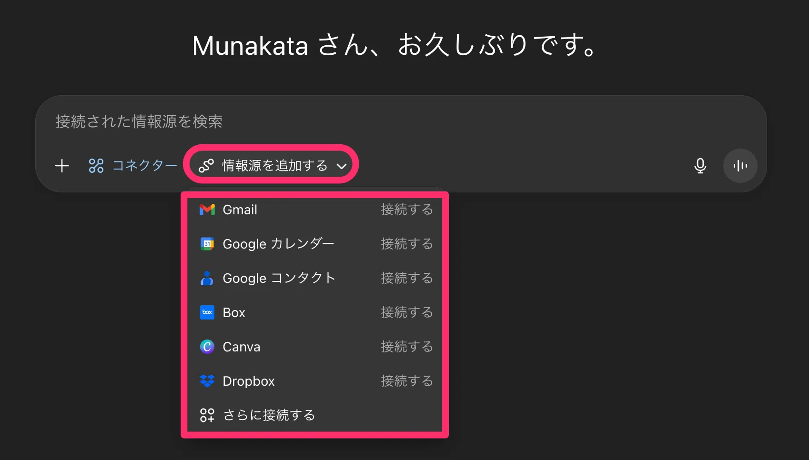Click the Munakata さん greeting heading
This screenshot has width=809, height=460.
(x=395, y=45)
